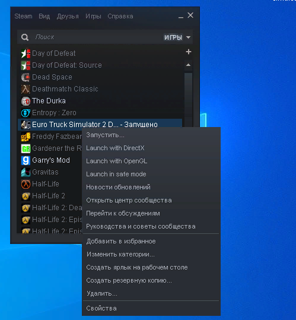296x320 pixels.
Task: Click the Euro Truck Simulator 2 icon
Action: coord(26,125)
